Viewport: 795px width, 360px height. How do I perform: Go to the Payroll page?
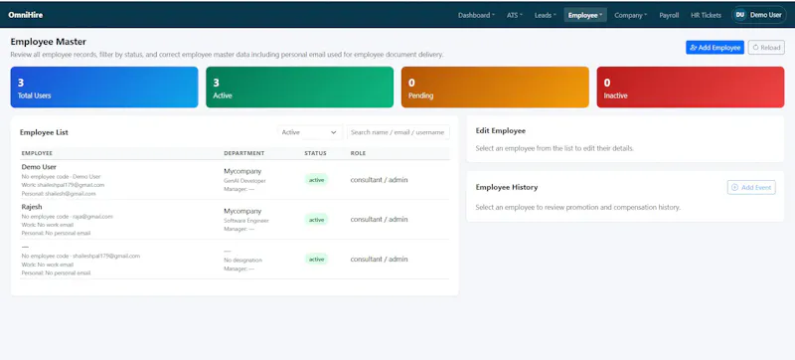coord(669,15)
